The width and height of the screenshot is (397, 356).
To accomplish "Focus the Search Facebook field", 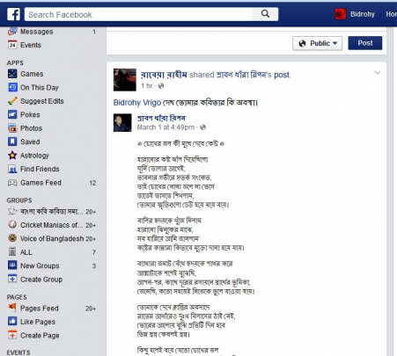I will 138,14.
